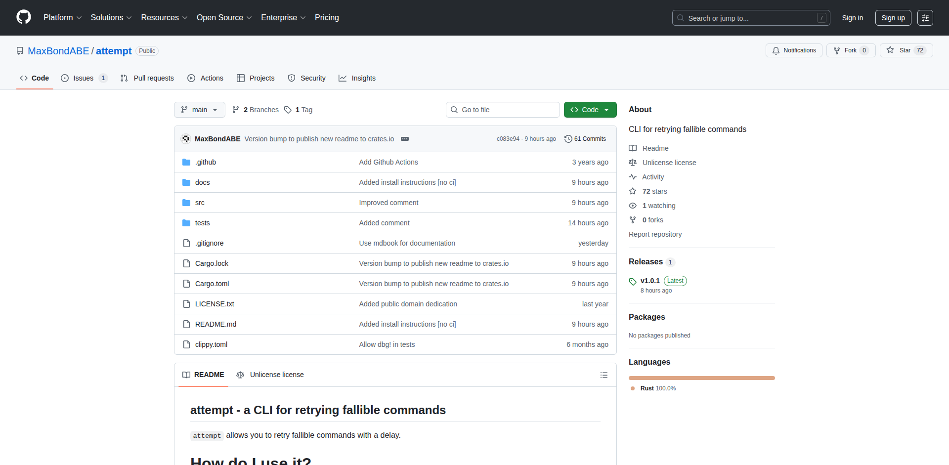Click the history clock icon by 61 Commits

[568, 139]
